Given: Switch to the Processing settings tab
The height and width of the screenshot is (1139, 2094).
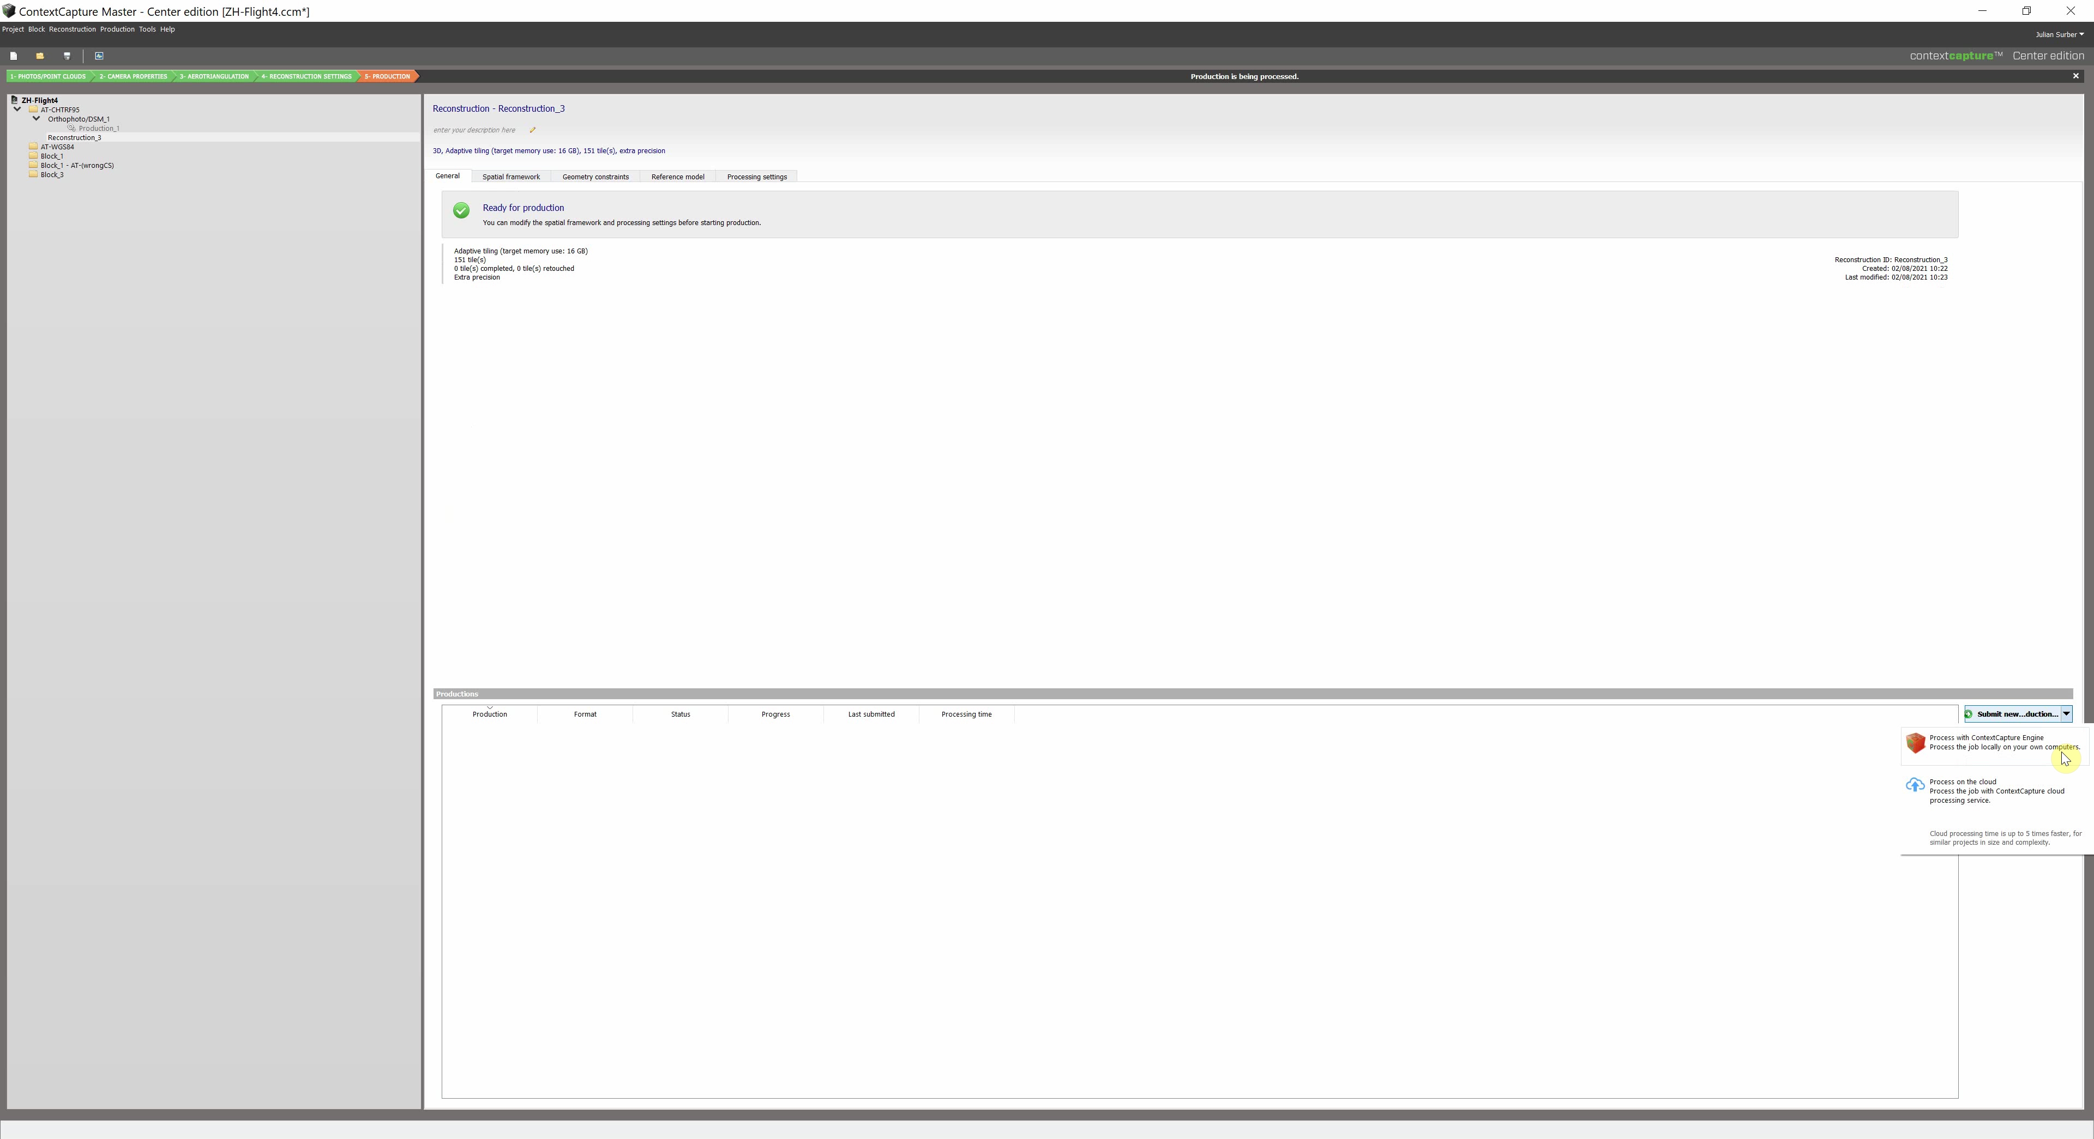Looking at the screenshot, I should (x=757, y=177).
